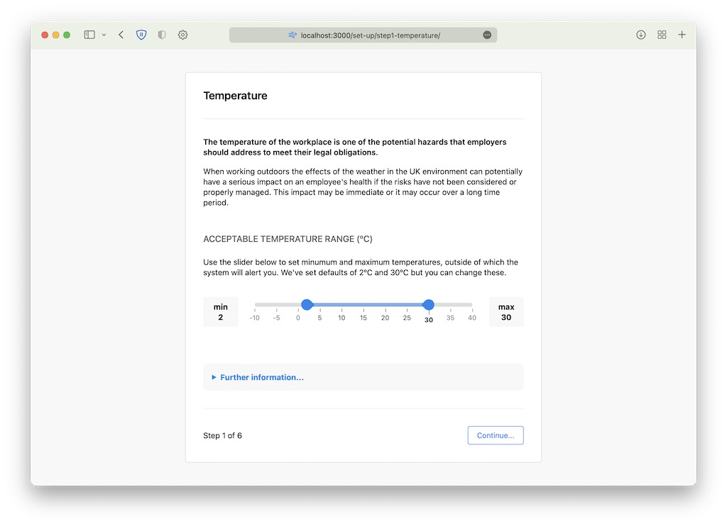The image size is (727, 526).
Task: Close the window with red button
Action: tap(45, 35)
